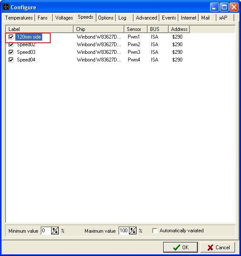Click the Maximum value input field
241x256 pixels.
(124, 231)
